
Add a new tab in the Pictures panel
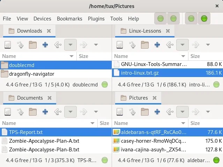(157, 112)
